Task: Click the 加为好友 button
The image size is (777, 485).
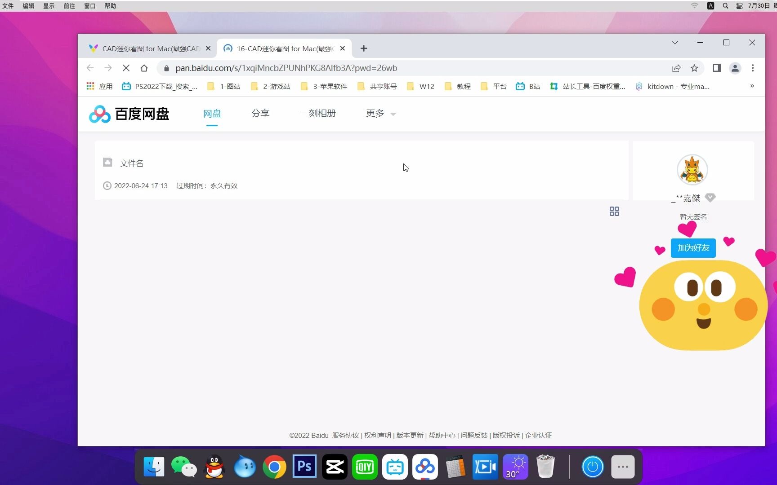Action: [x=693, y=247]
